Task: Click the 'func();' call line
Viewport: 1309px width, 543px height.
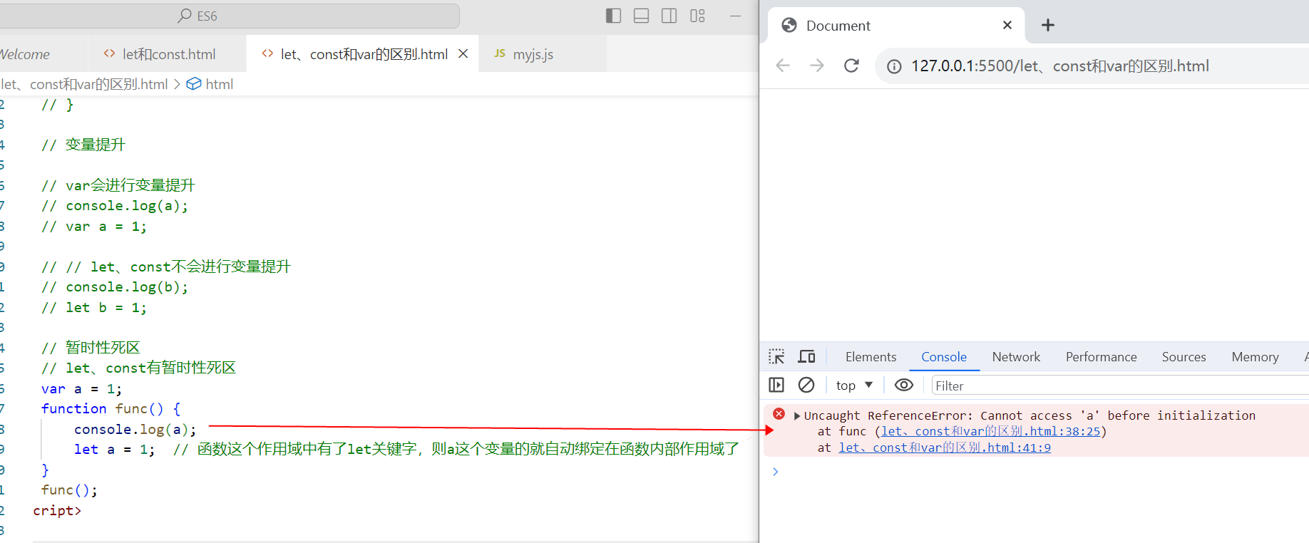Action: click(x=69, y=490)
